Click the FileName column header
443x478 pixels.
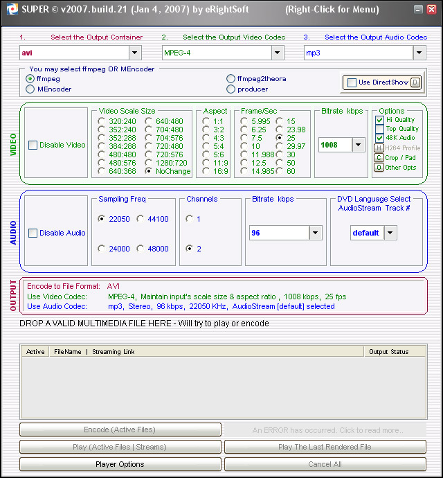click(x=67, y=352)
